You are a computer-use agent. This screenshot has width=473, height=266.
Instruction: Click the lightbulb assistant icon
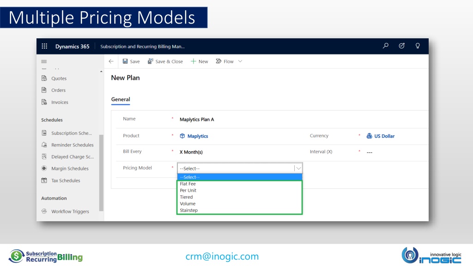(418, 46)
